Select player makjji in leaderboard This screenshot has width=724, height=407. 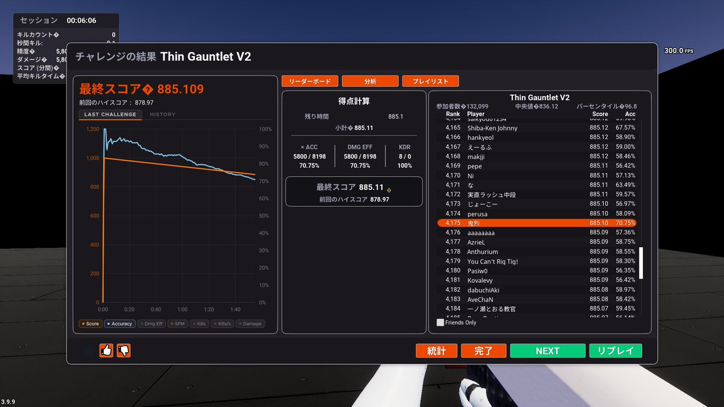click(537, 157)
